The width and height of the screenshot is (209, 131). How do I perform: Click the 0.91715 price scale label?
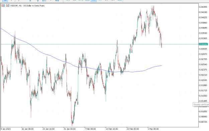pyautogui.click(x=203, y=91)
